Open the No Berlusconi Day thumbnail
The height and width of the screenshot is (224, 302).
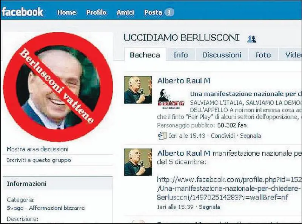click(x=171, y=99)
